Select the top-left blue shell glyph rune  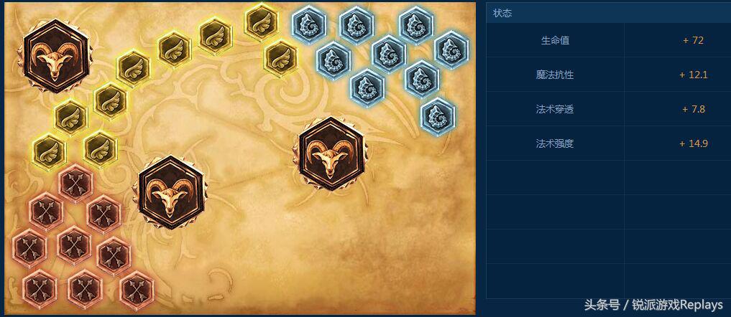tap(309, 24)
